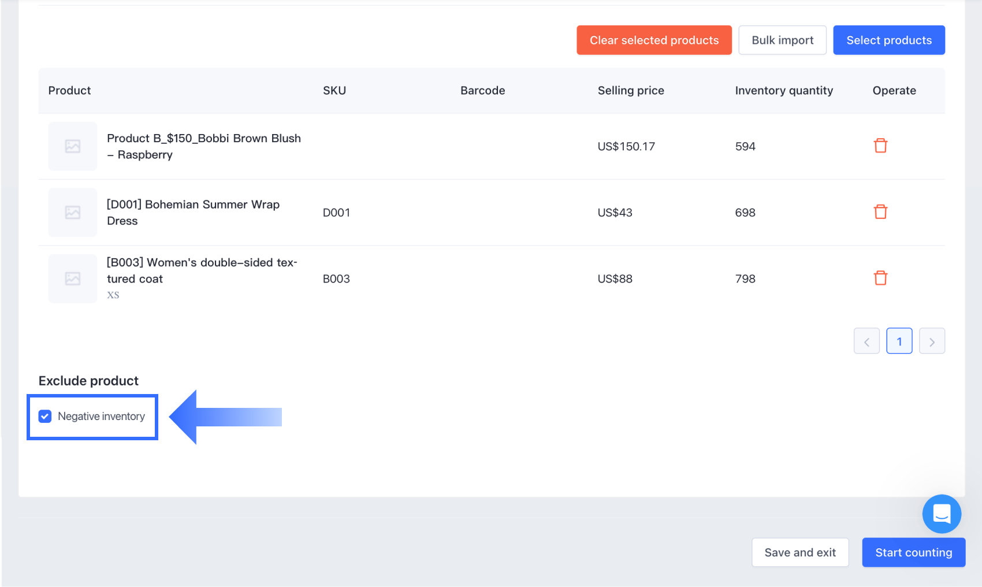
Task: Select page 1 in pagination
Action: coord(899,341)
